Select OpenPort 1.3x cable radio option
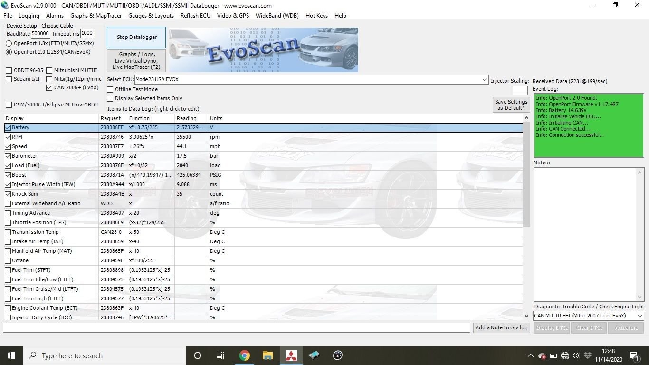The width and height of the screenshot is (649, 365). tap(9, 43)
